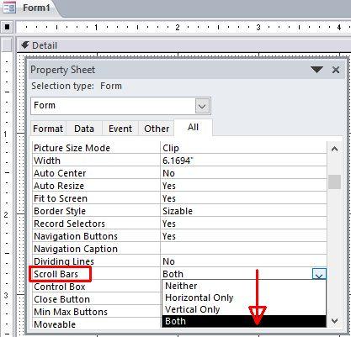Screen dimensions: 351x337
Task: Click the Form1 tab icon
Action: click(x=9, y=8)
